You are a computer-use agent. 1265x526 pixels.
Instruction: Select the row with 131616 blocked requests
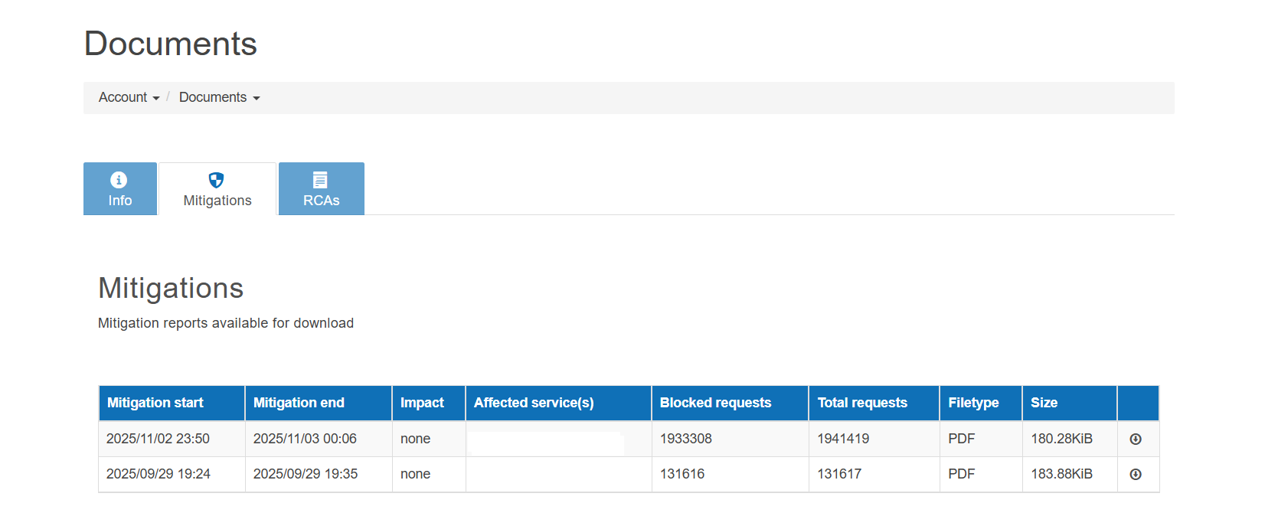(x=629, y=474)
